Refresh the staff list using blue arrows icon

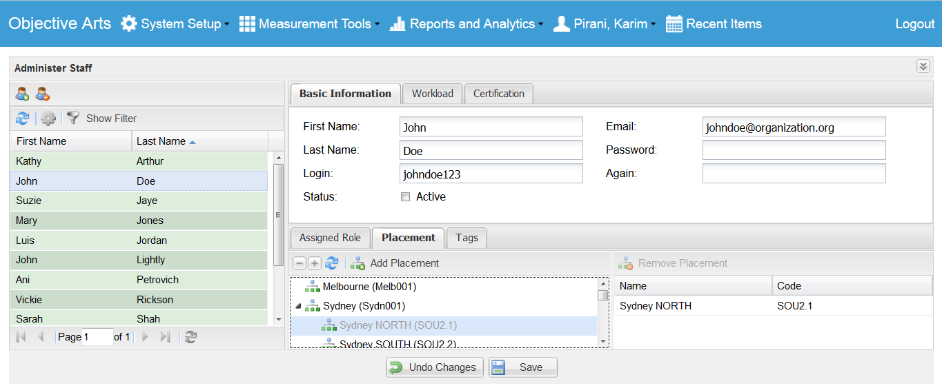[x=23, y=119]
